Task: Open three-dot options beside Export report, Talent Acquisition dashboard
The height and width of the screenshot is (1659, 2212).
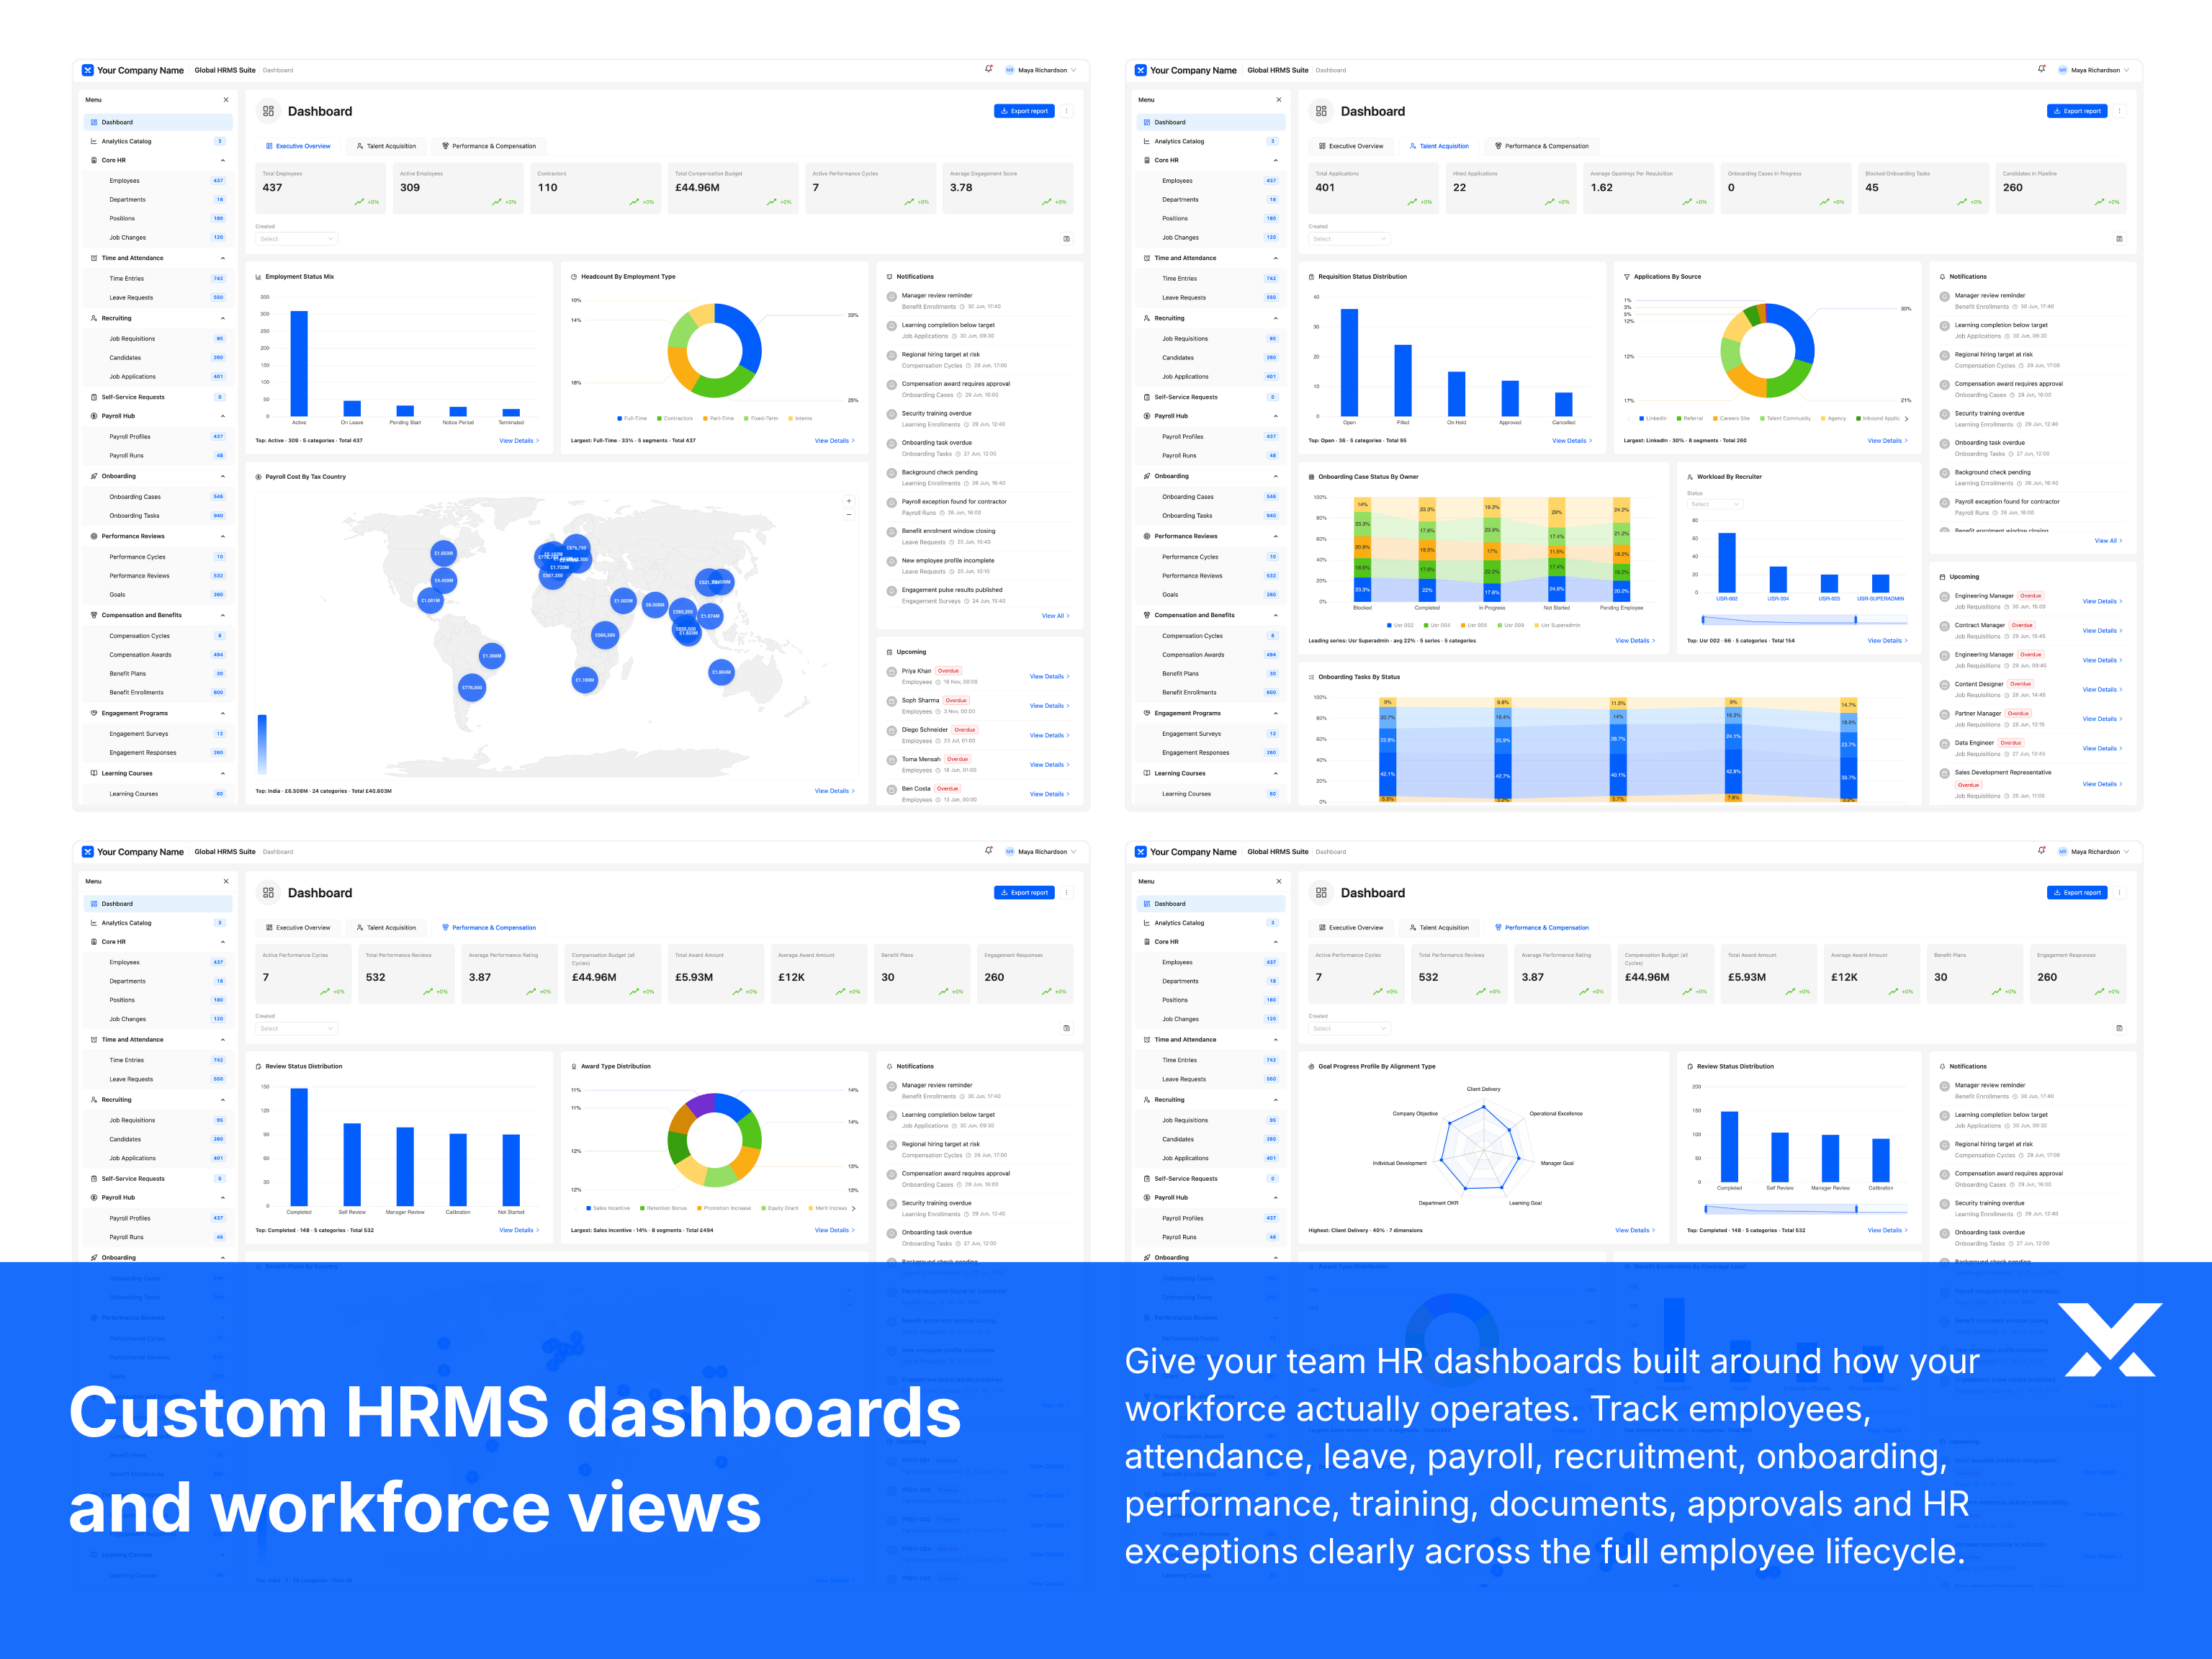Action: (2120, 111)
